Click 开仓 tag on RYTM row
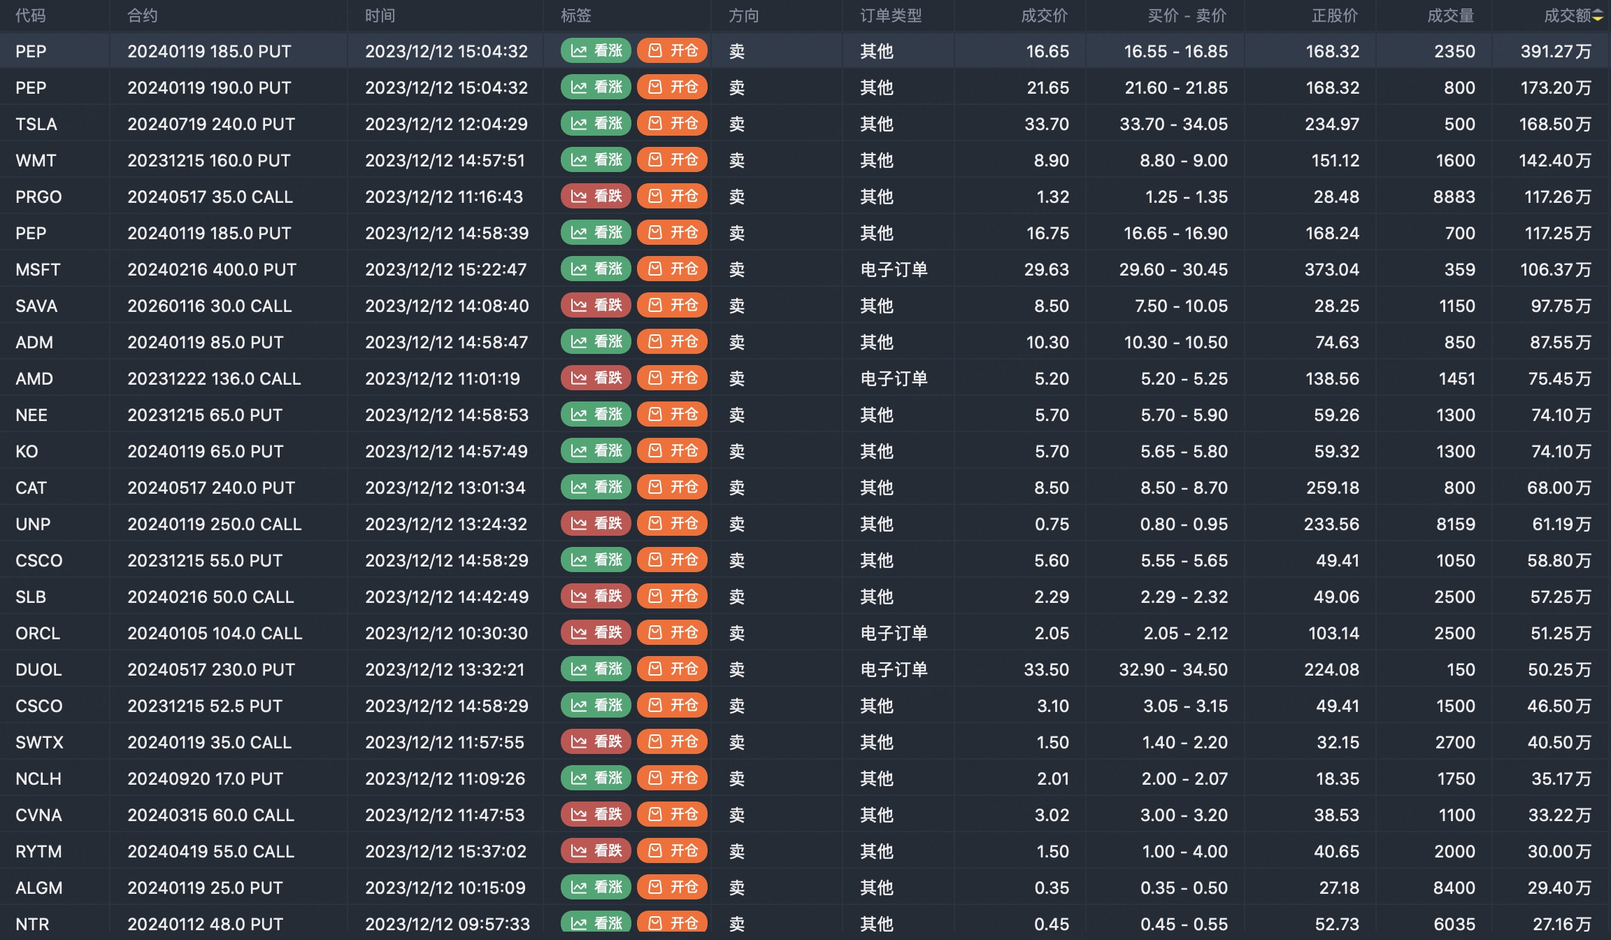 pos(672,851)
